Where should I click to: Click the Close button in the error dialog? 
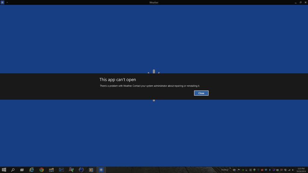pos(201,93)
